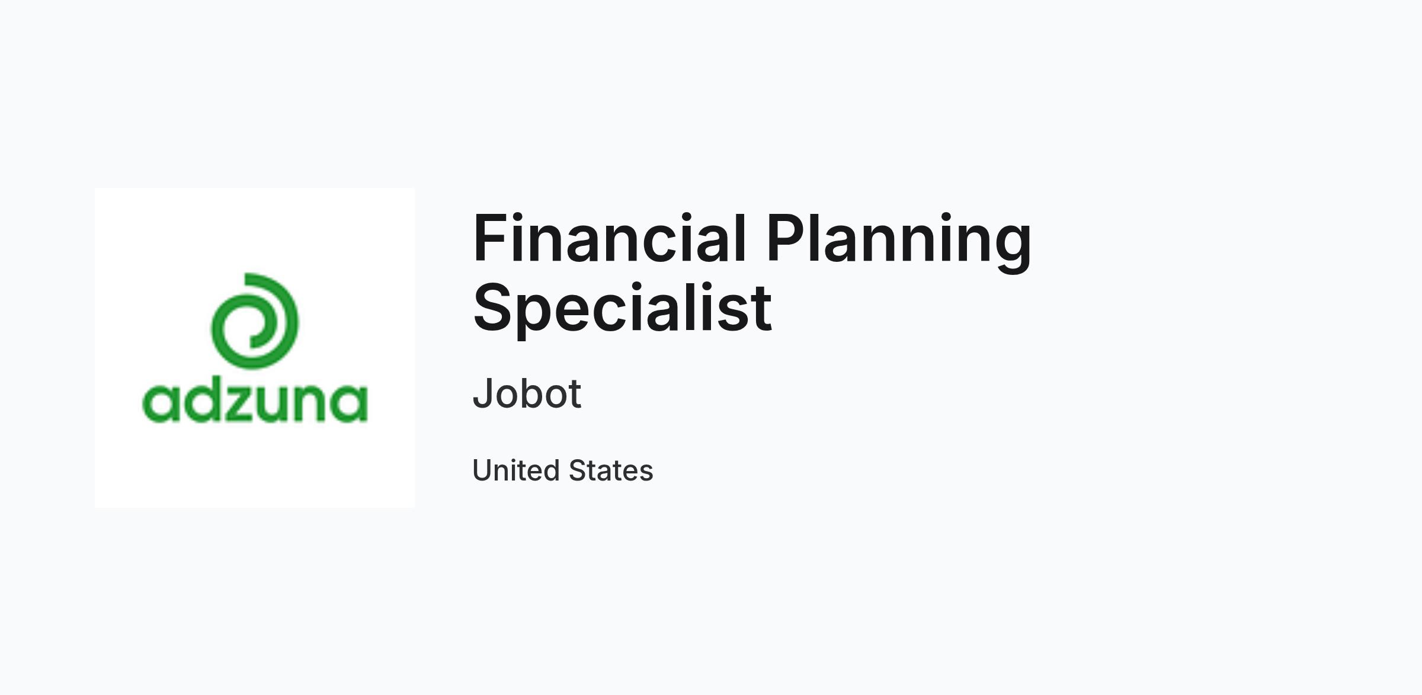Click the word Financial in the title
This screenshot has height=695, width=1422.
pyautogui.click(x=610, y=238)
